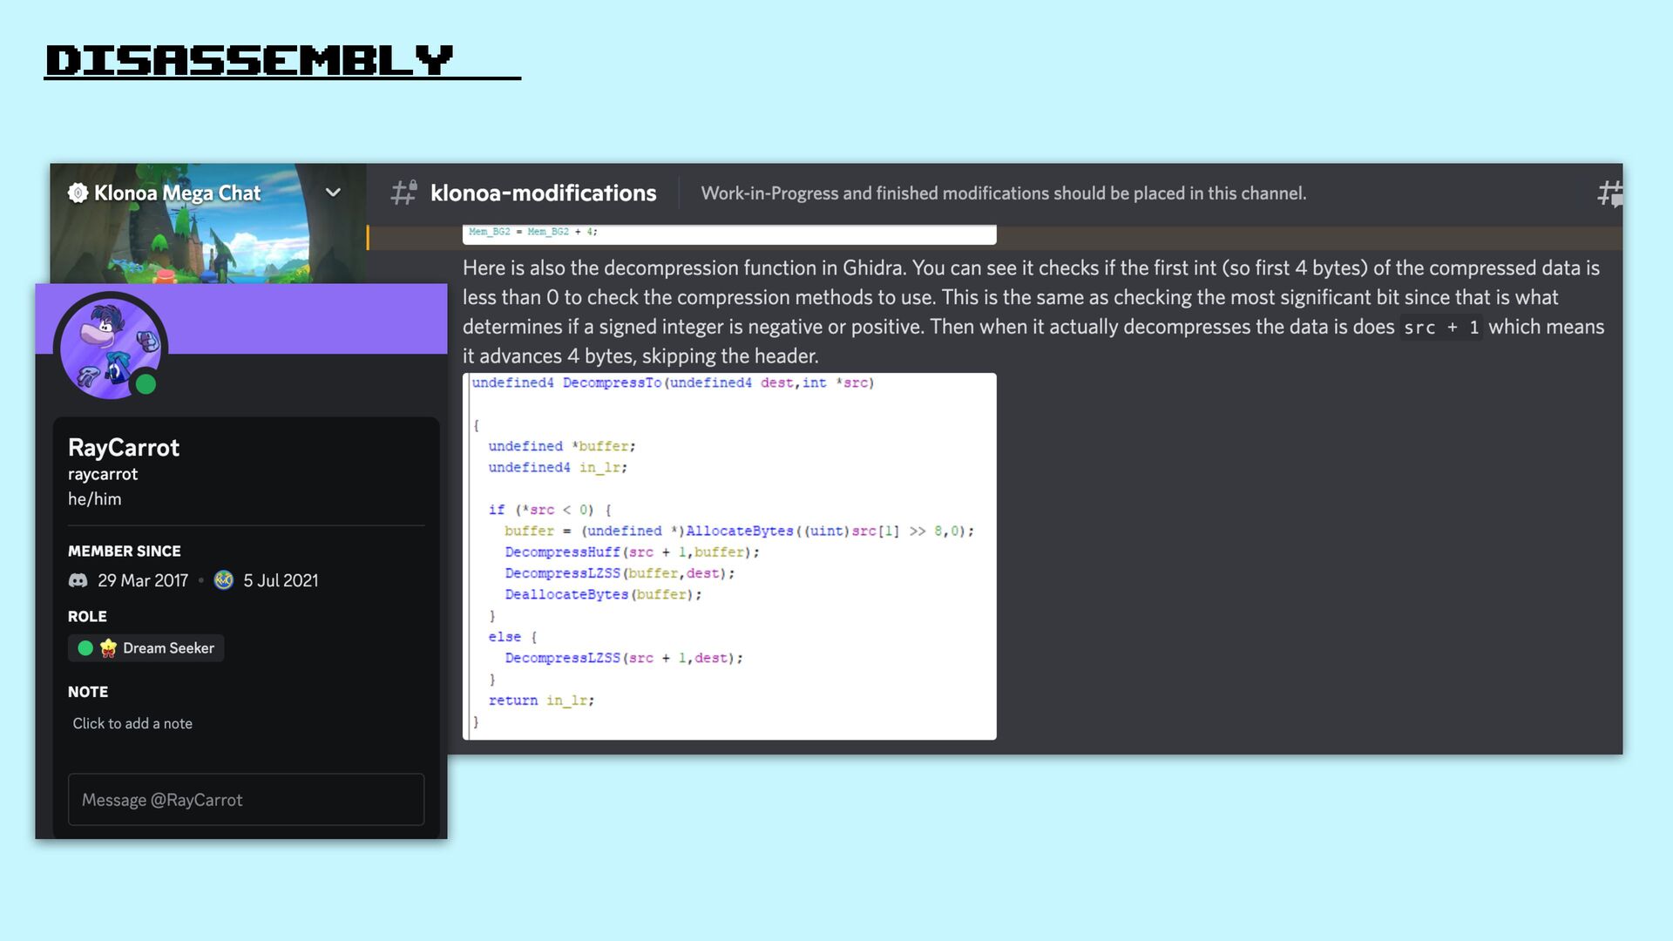Click the Work-in-Progress channel topic text
Viewport: 1673px width, 941px height.
[1003, 193]
